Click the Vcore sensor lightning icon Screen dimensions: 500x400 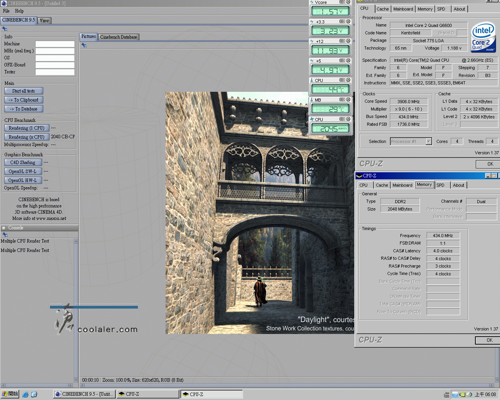[x=312, y=2]
